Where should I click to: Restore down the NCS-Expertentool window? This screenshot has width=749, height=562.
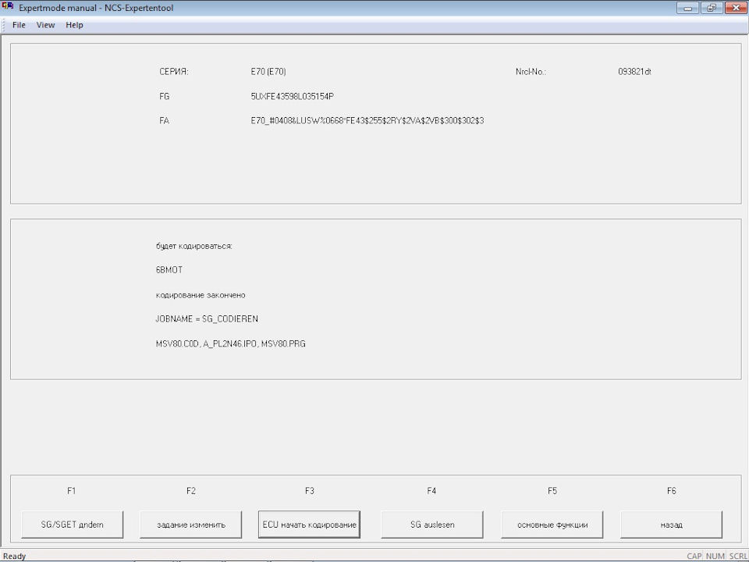coord(712,8)
